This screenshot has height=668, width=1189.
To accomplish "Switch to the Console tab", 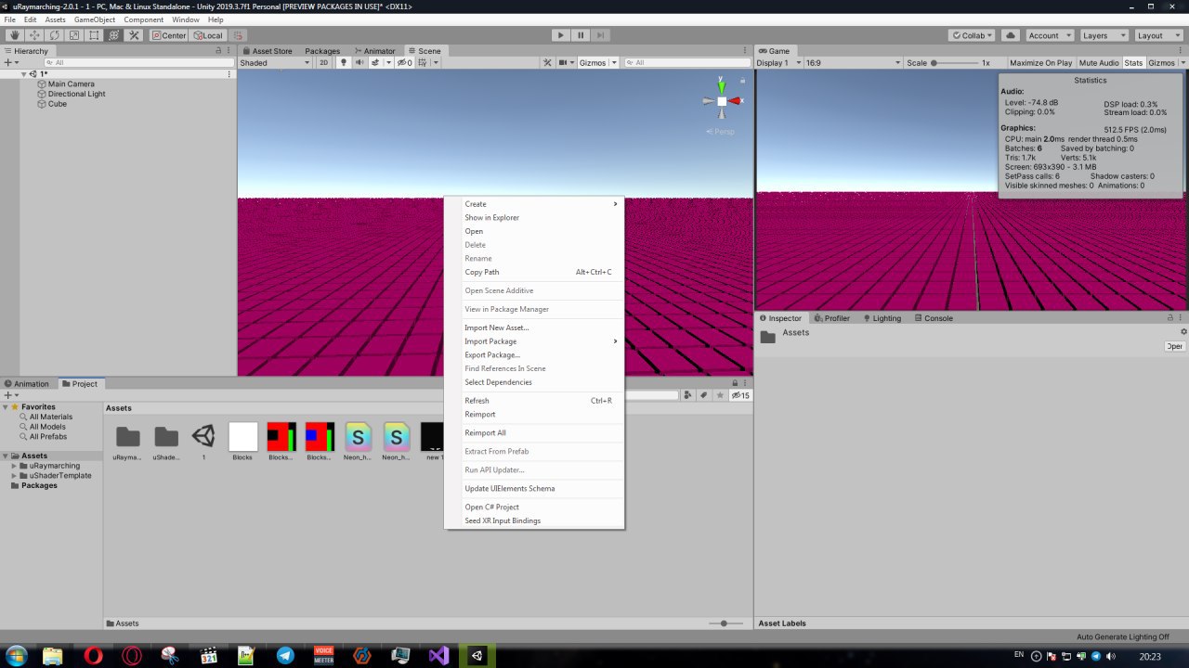I will click(x=933, y=318).
